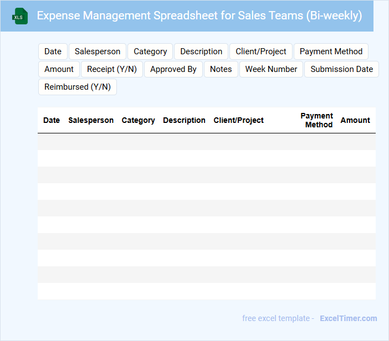Click the spreadsheet title heading text

point(199,15)
